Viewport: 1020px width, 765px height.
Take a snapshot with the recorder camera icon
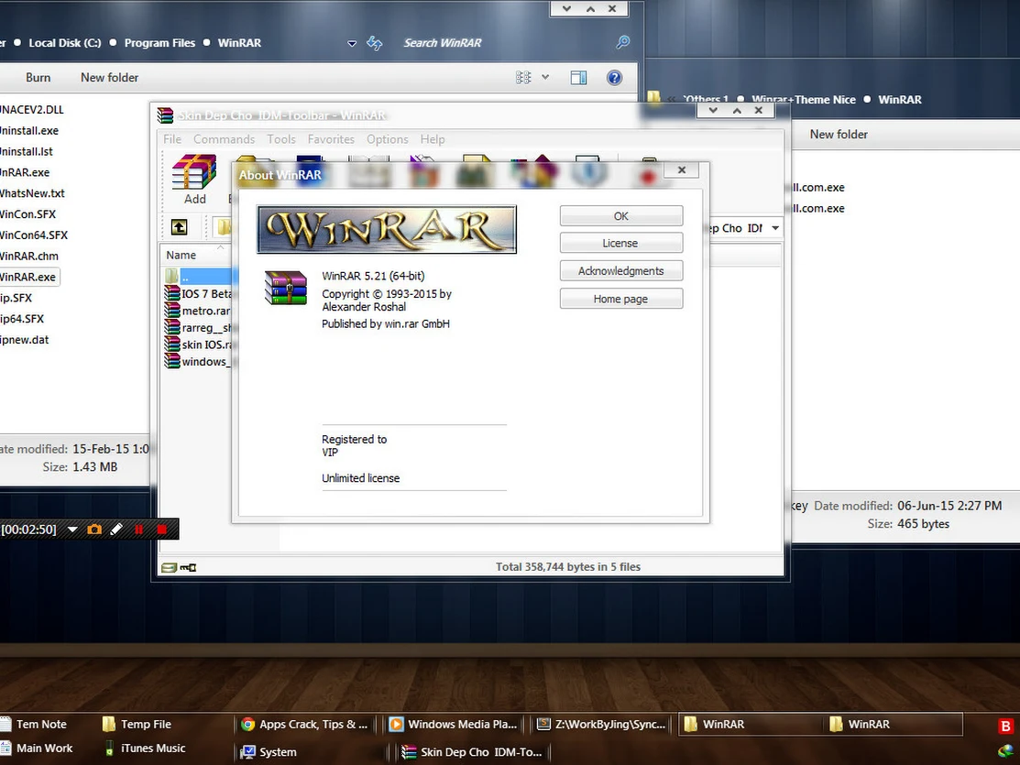pos(94,530)
